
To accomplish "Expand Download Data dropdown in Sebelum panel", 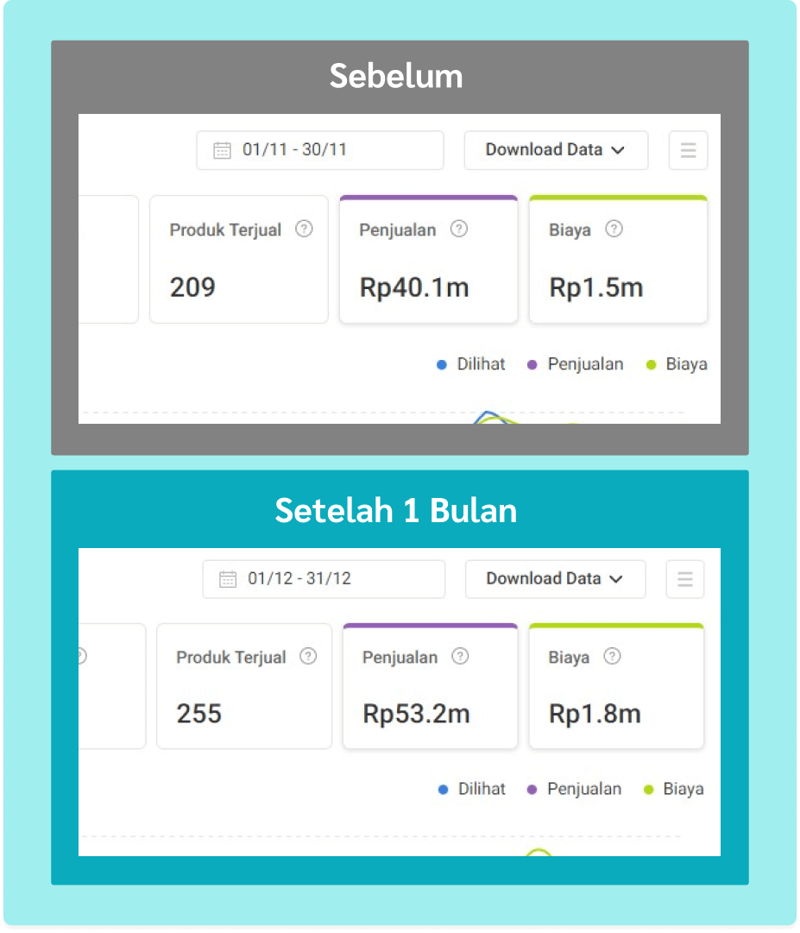I will [x=556, y=150].
